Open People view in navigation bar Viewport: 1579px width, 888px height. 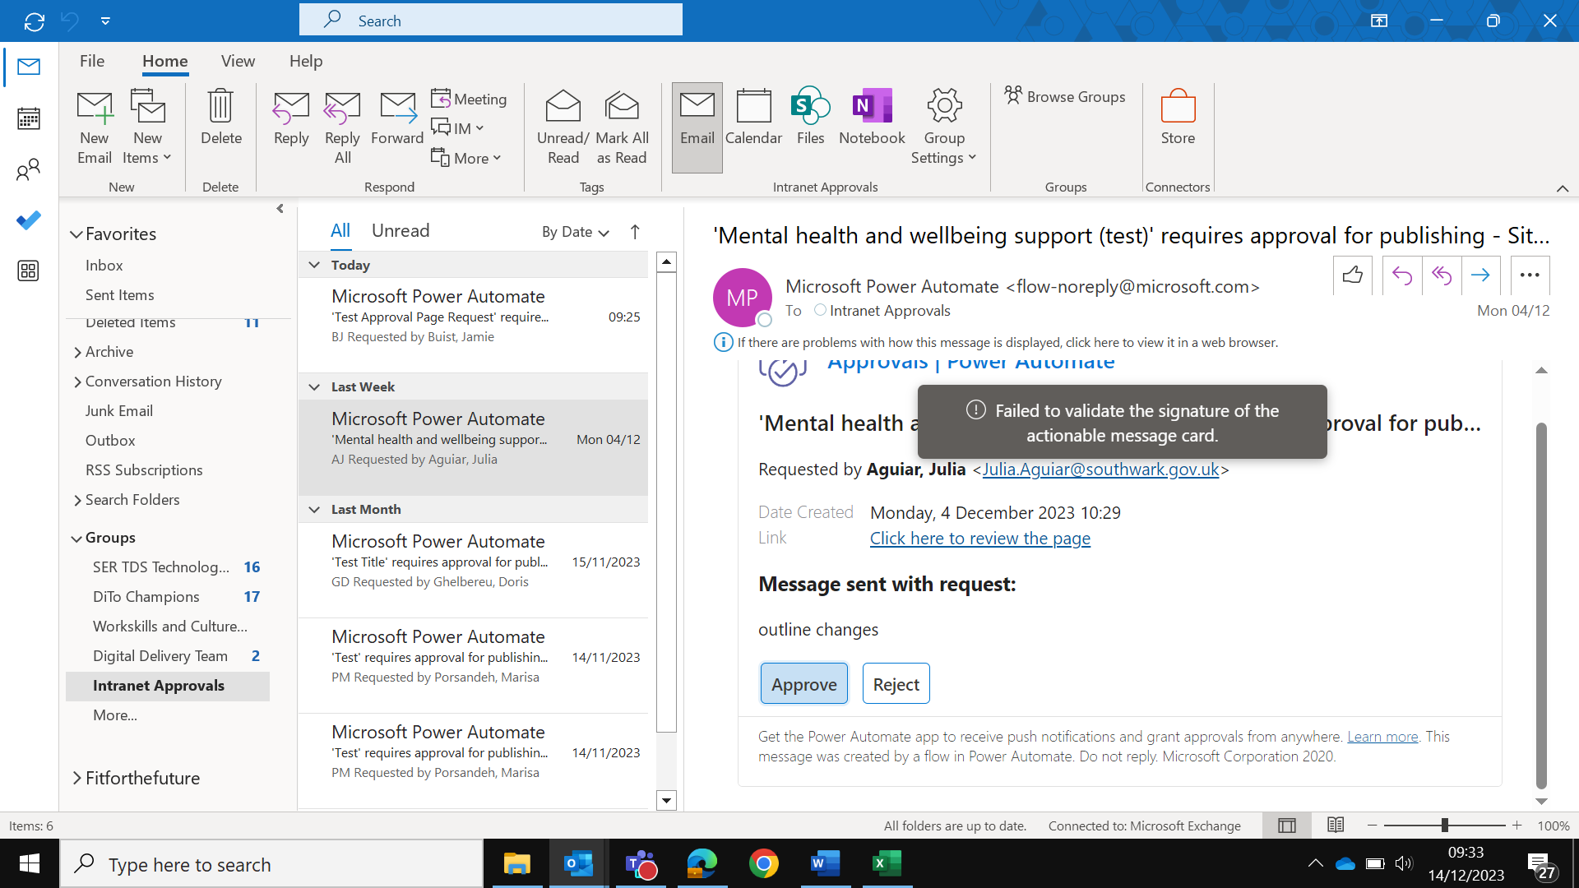pos(29,169)
